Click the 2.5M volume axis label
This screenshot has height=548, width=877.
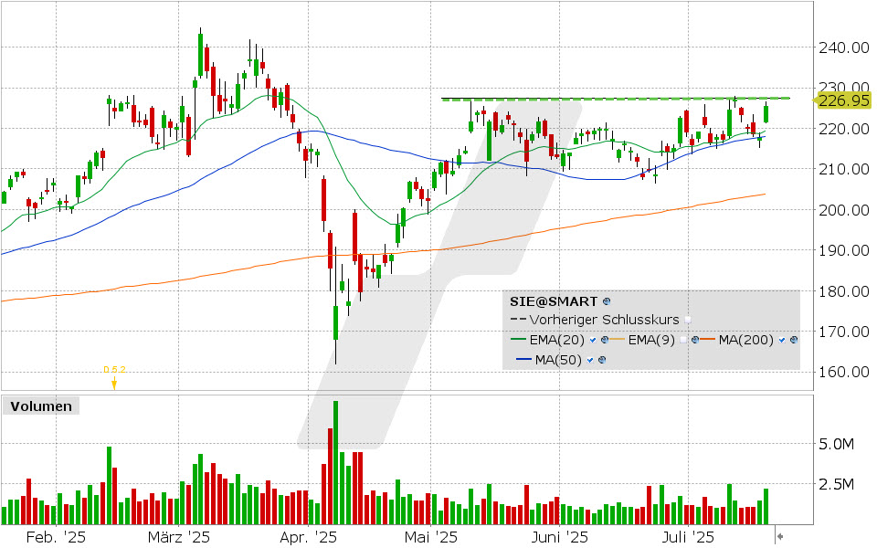point(836,484)
